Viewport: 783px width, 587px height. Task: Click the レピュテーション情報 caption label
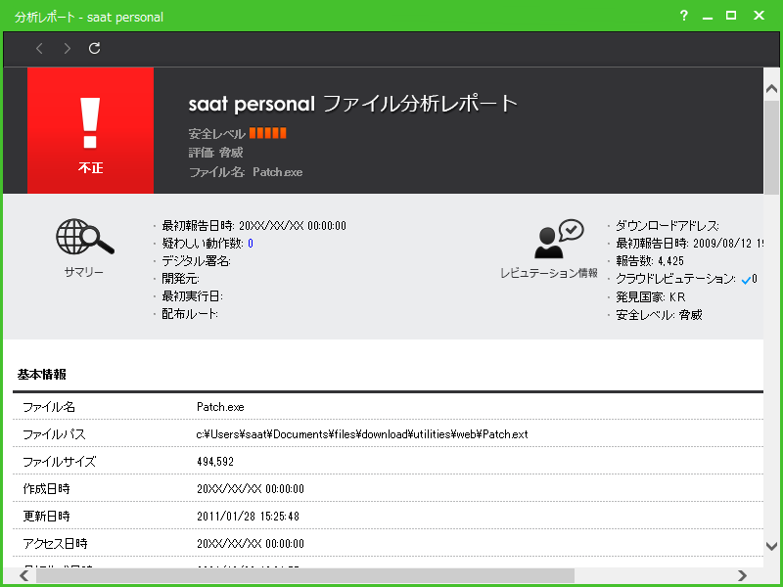549,273
